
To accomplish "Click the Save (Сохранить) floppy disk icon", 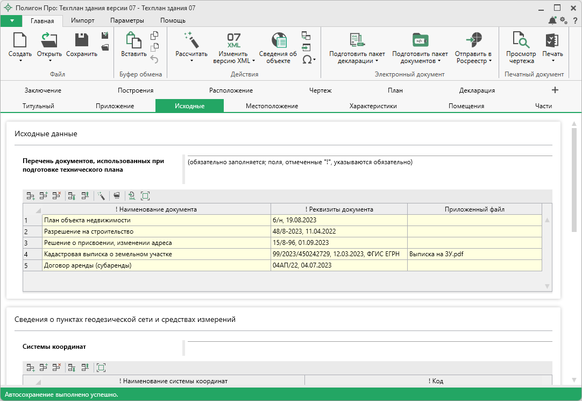I will (x=81, y=40).
